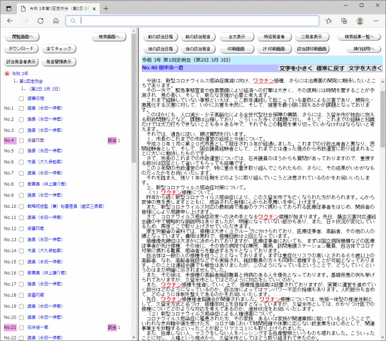Open the 操作説明へ button
This screenshot has height=341, width=386.
[x=363, y=49]
